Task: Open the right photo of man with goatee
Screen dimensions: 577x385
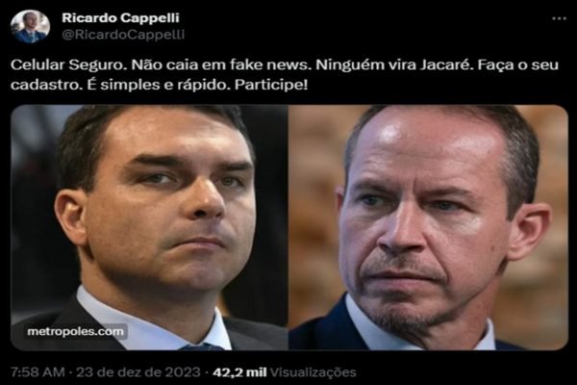Action: tap(429, 227)
